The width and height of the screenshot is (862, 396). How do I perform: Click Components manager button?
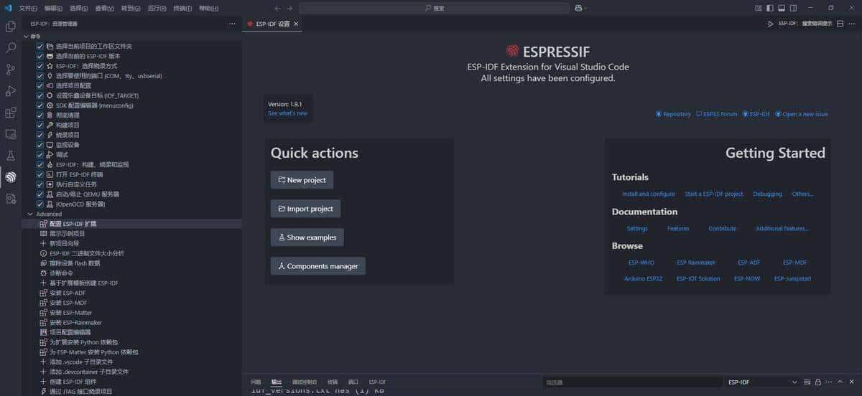[x=318, y=265]
